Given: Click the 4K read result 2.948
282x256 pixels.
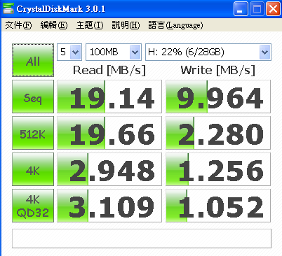Looking at the screenshot, I should click(x=109, y=169).
